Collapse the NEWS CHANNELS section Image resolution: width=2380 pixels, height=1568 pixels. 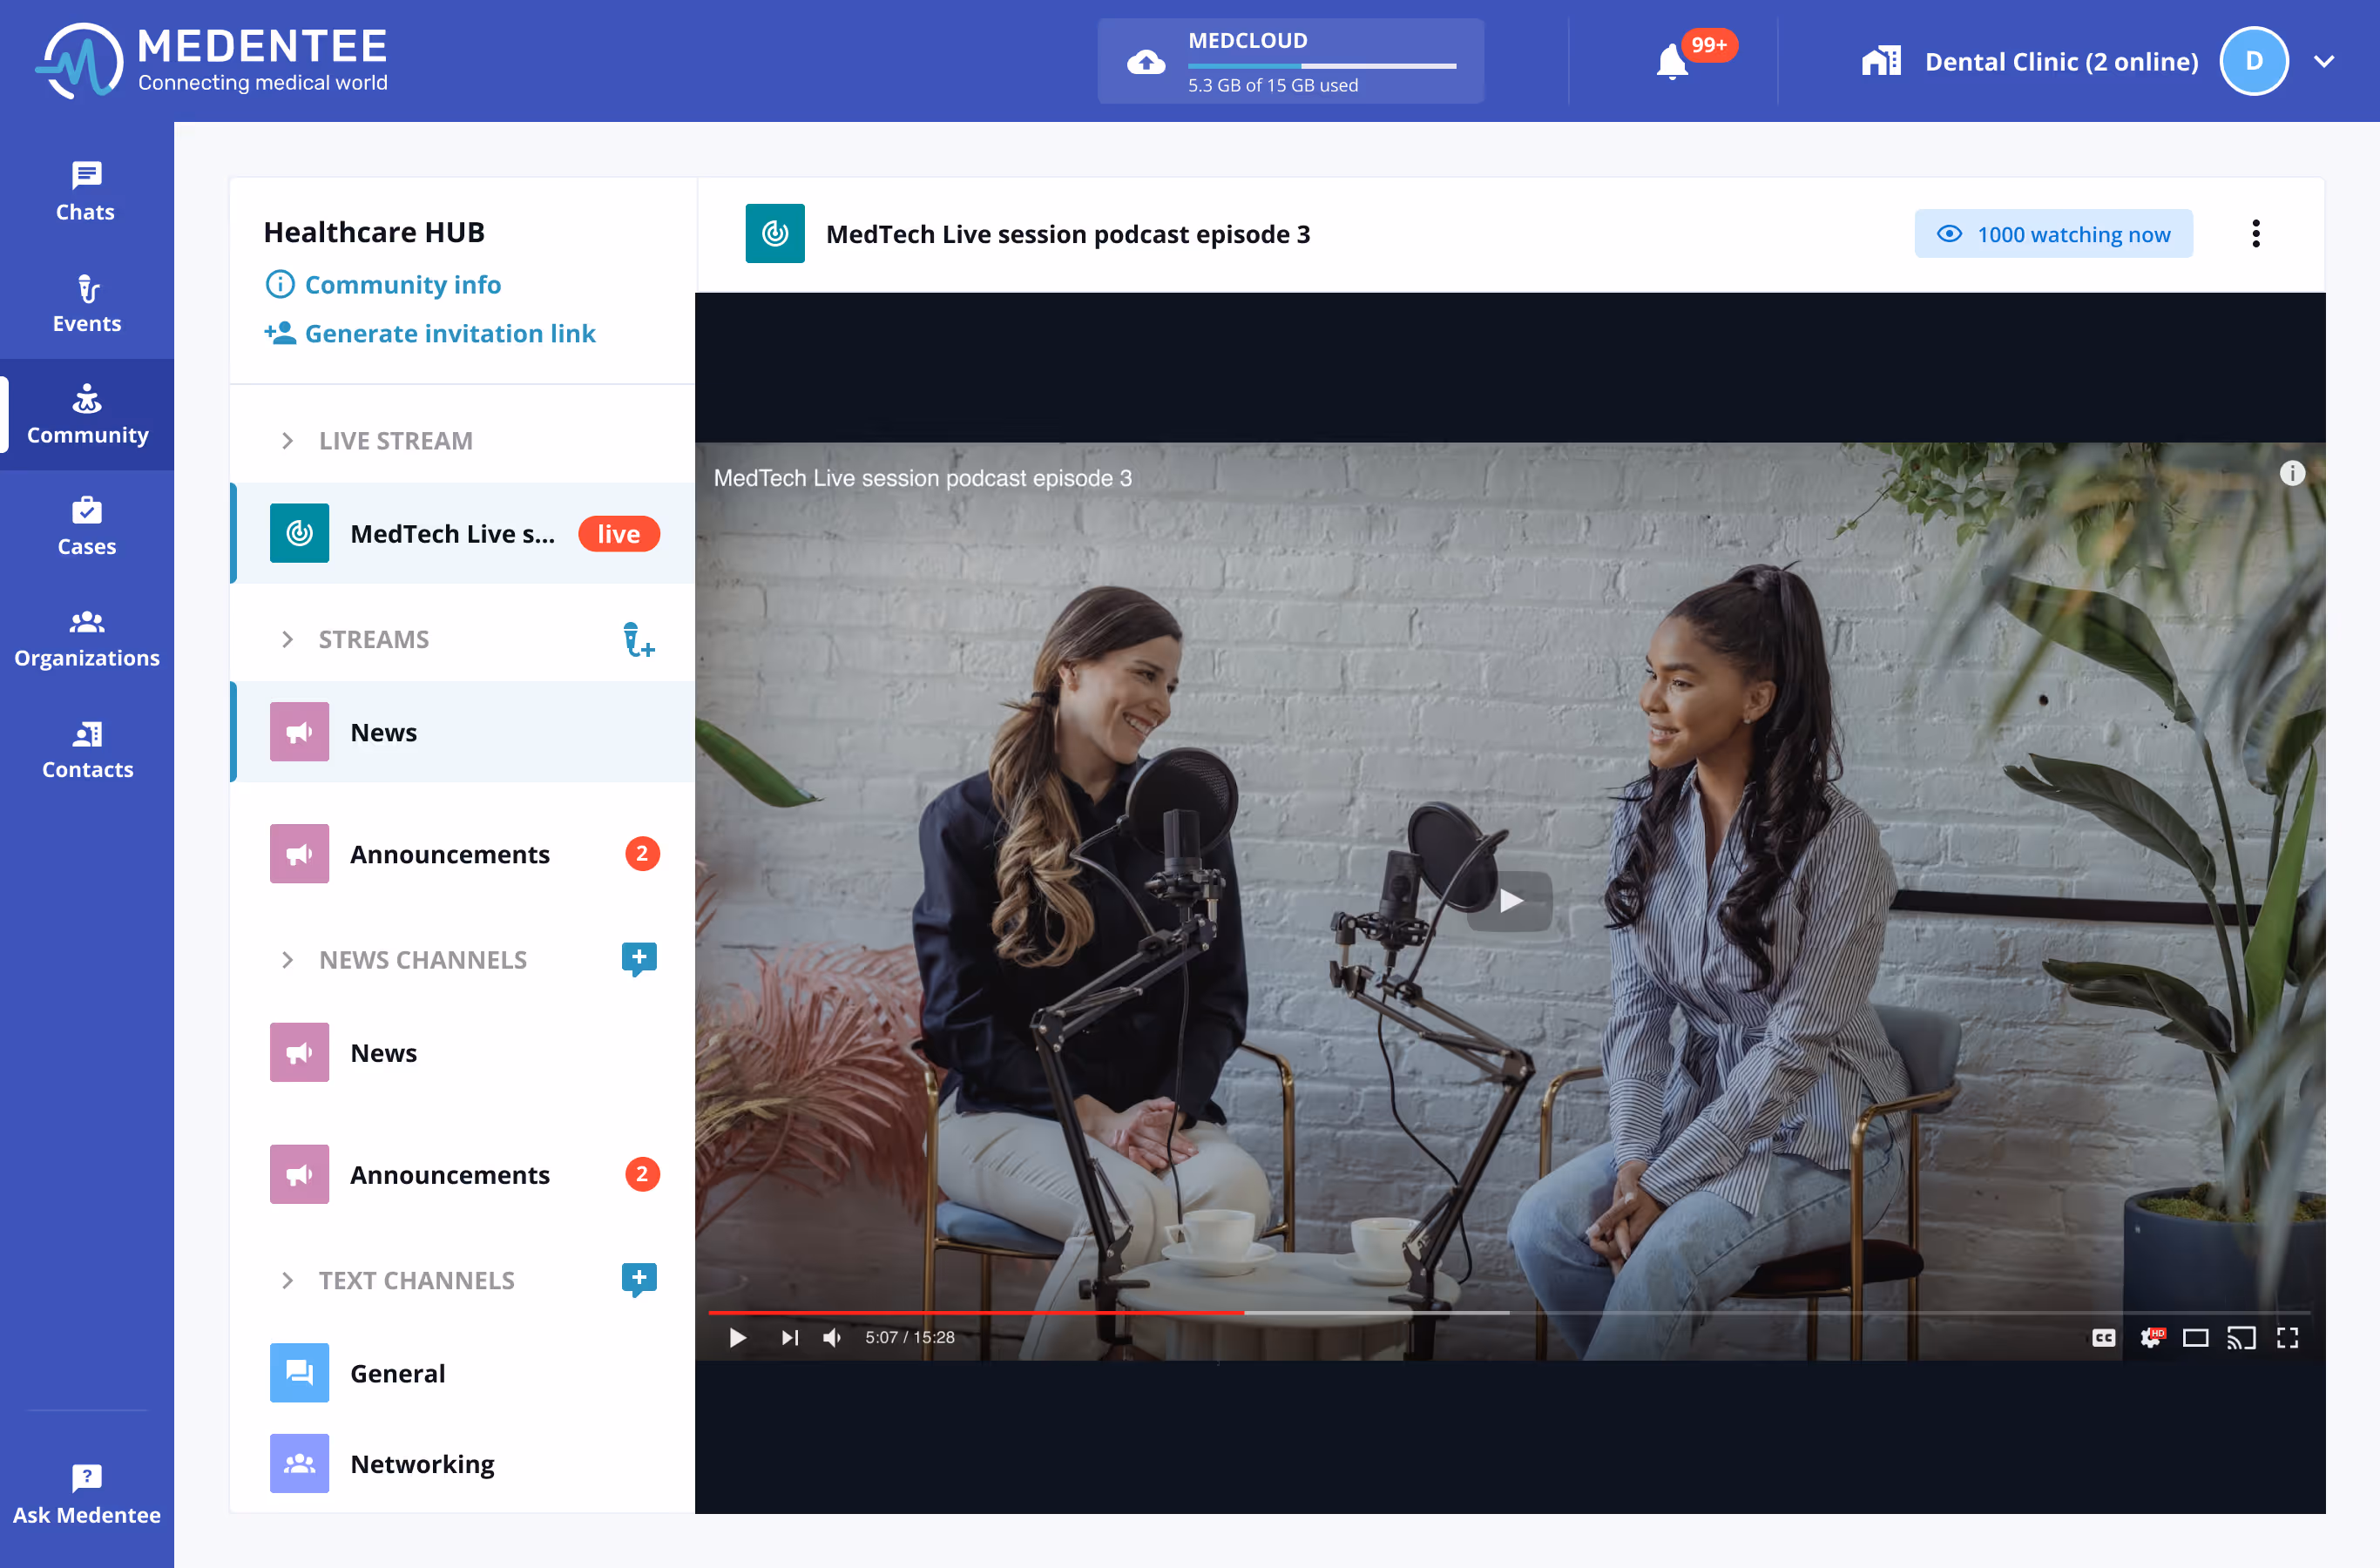pos(288,960)
